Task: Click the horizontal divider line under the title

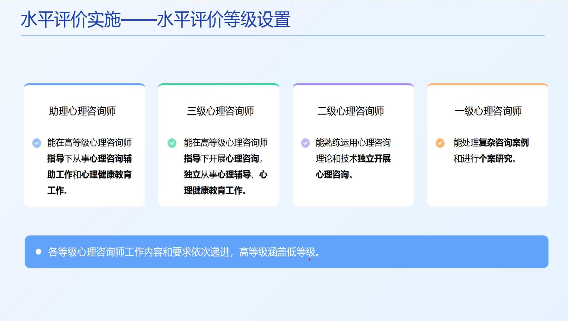Action: [x=282, y=36]
